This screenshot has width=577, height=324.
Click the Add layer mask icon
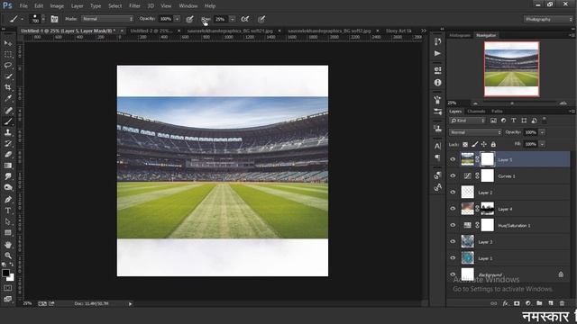click(x=517, y=303)
